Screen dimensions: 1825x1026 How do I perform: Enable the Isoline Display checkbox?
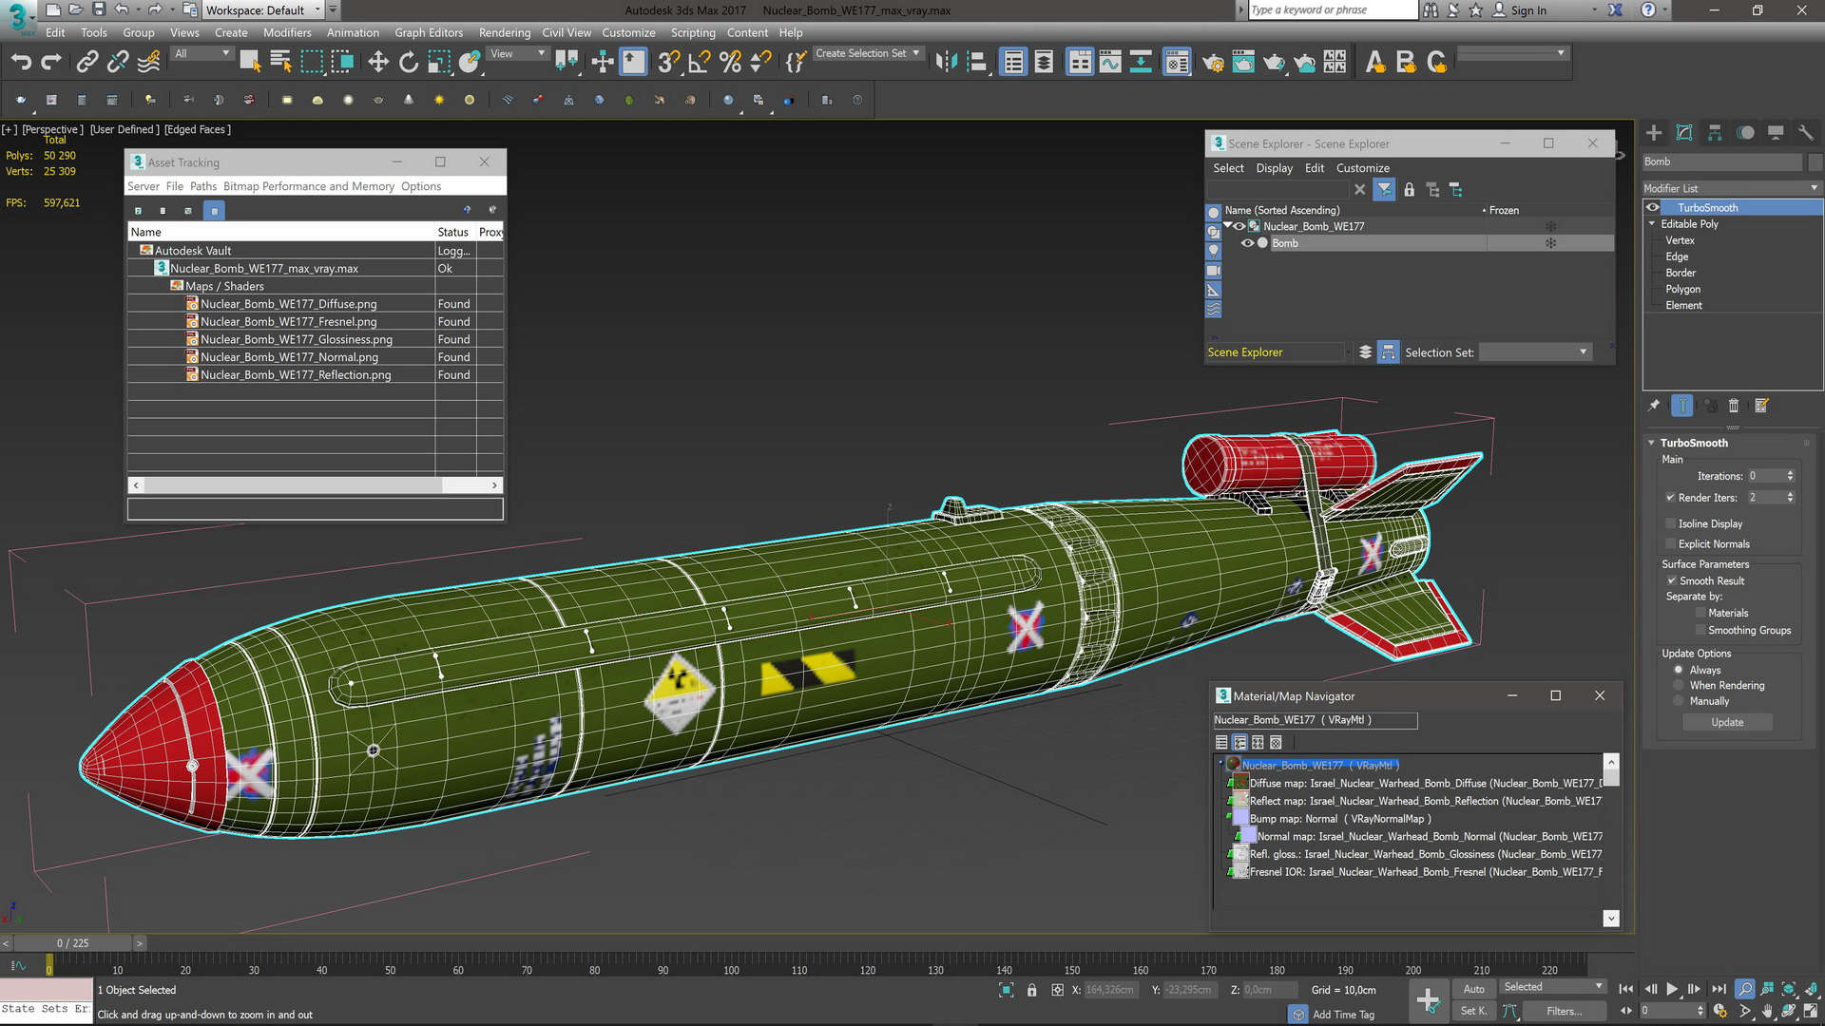click(x=1671, y=523)
